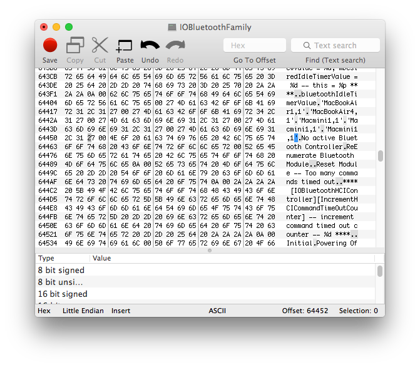This screenshot has width=420, height=367.
Task: Click the Paste toolbar icon
Action: point(125,46)
